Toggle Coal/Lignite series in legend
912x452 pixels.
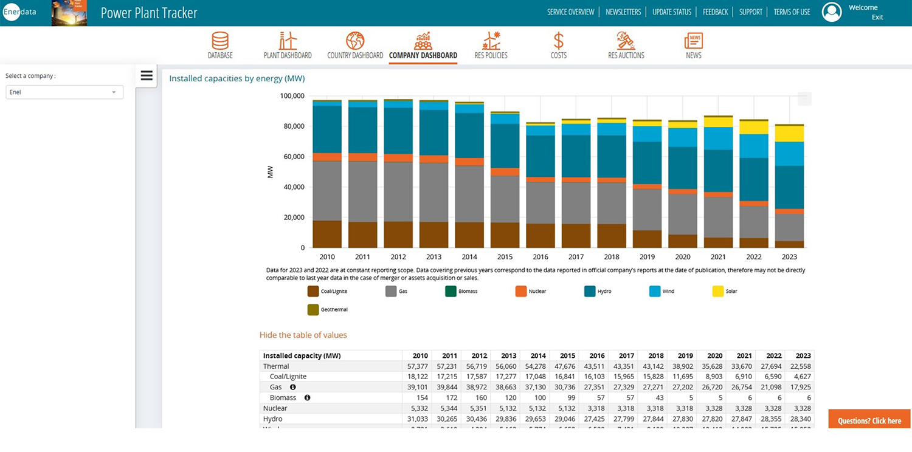(x=328, y=292)
